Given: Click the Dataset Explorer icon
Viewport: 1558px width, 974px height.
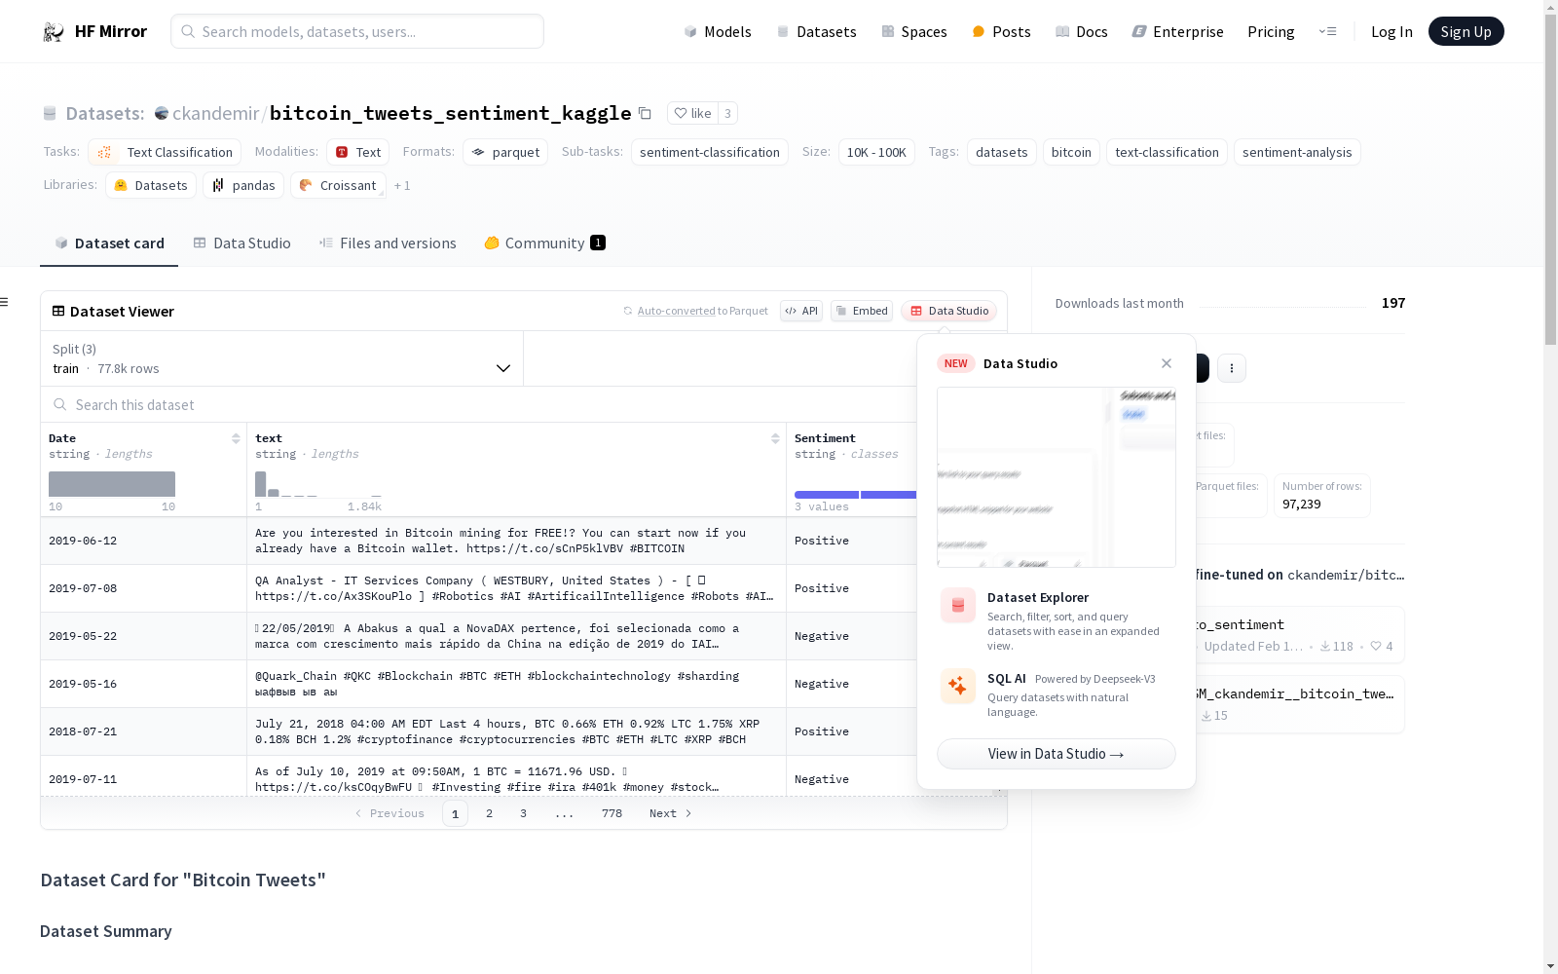Looking at the screenshot, I should click(x=958, y=605).
